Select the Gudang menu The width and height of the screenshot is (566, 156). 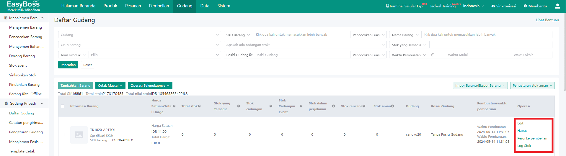pyautogui.click(x=185, y=6)
